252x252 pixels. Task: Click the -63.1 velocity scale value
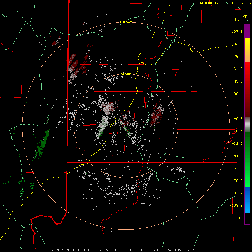click(237, 168)
